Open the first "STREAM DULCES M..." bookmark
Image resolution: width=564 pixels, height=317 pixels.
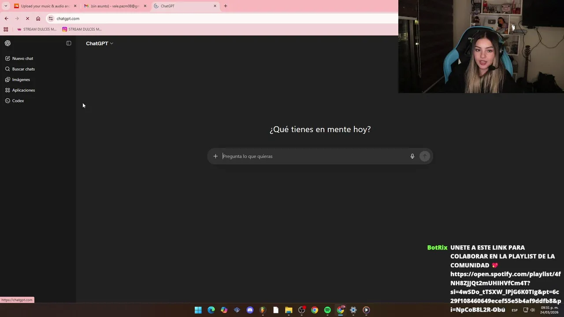point(37,29)
